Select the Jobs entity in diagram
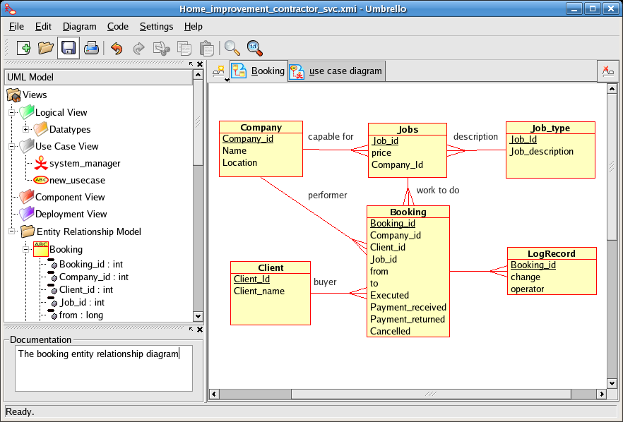 click(x=408, y=150)
